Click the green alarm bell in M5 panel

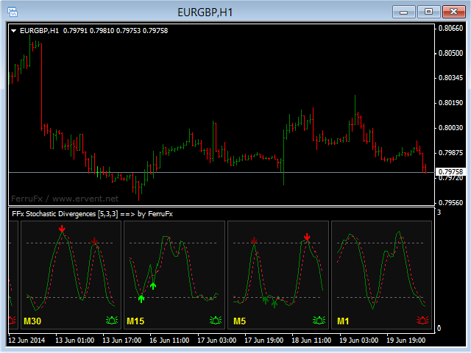click(x=319, y=321)
